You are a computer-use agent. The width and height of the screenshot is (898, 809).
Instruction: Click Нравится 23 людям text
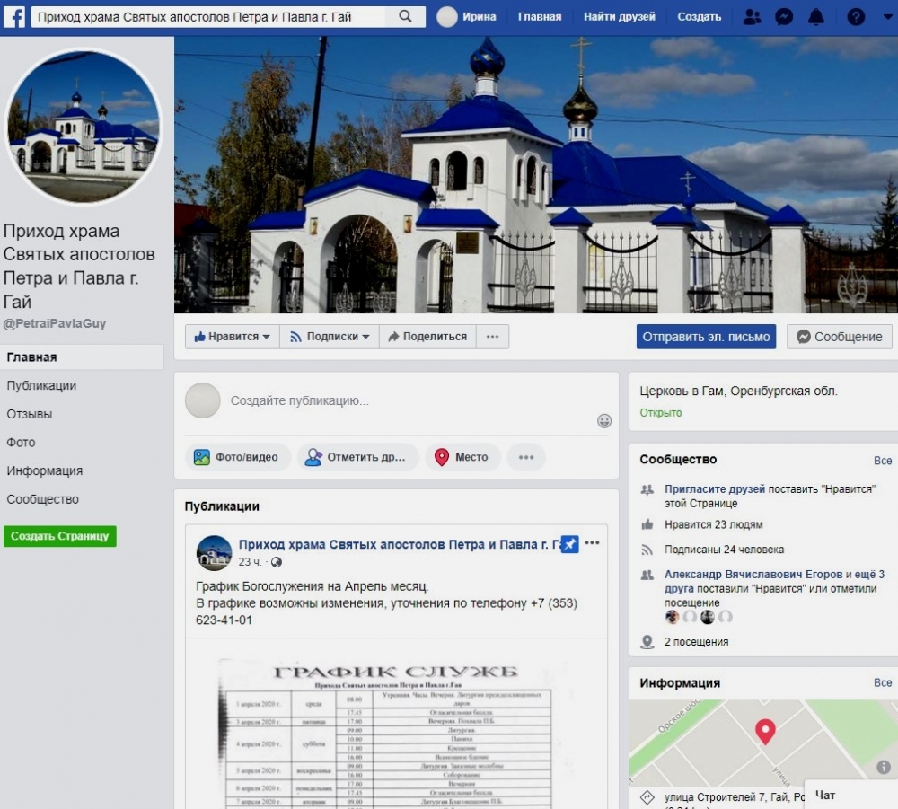coord(714,524)
